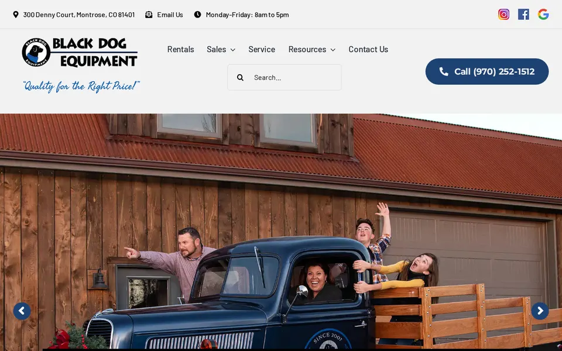Expand the Sales dropdown chevron
This screenshot has width=562, height=351.
tap(233, 50)
